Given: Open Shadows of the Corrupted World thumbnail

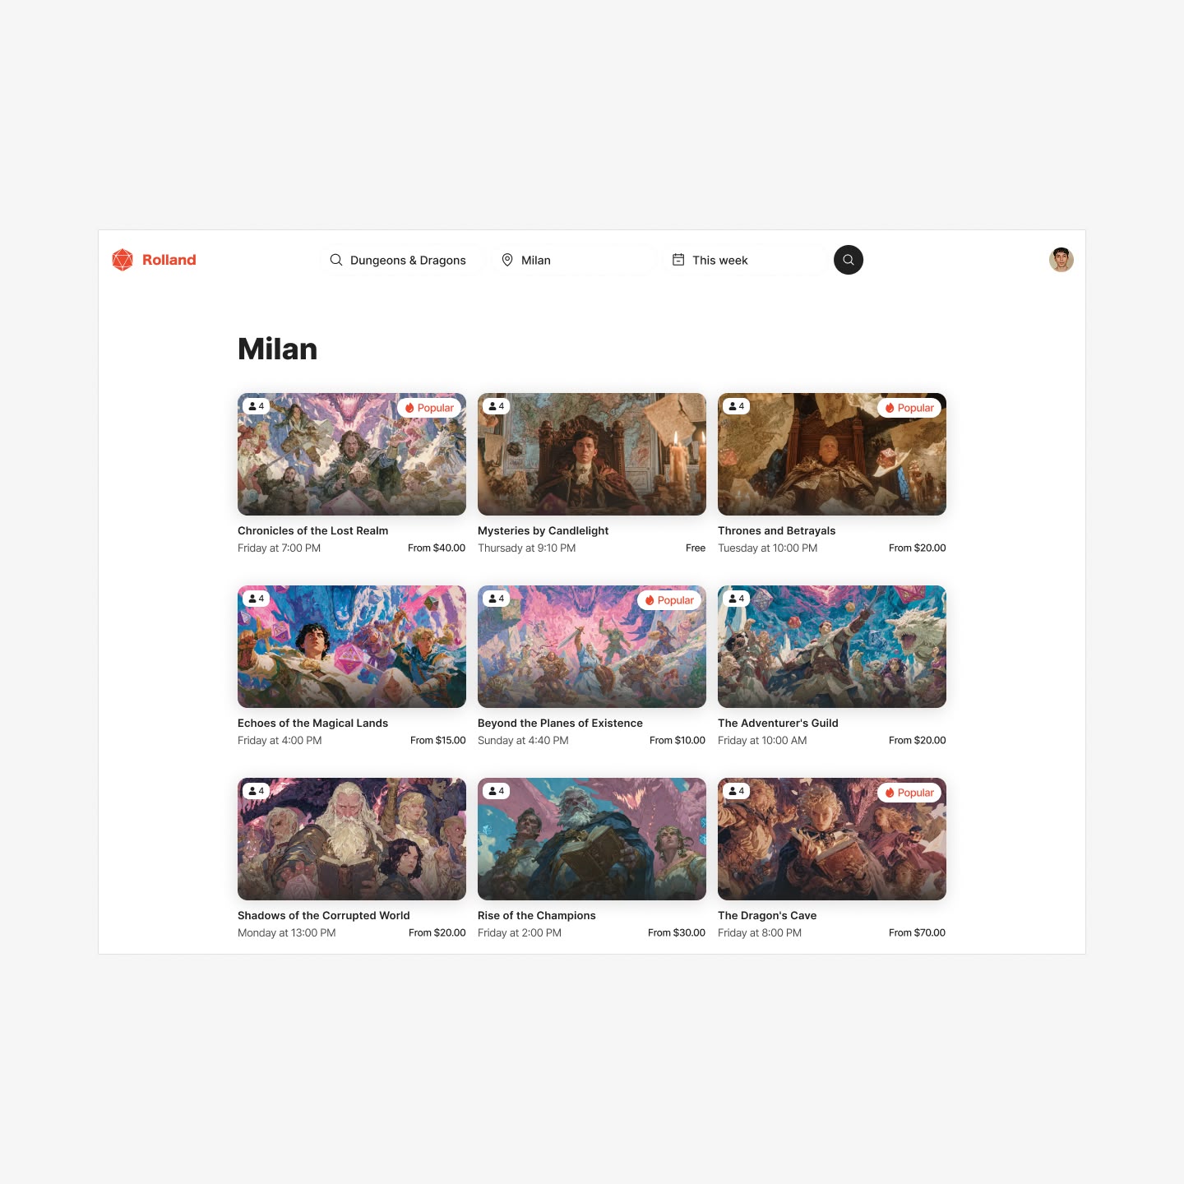Looking at the screenshot, I should pyautogui.click(x=352, y=839).
